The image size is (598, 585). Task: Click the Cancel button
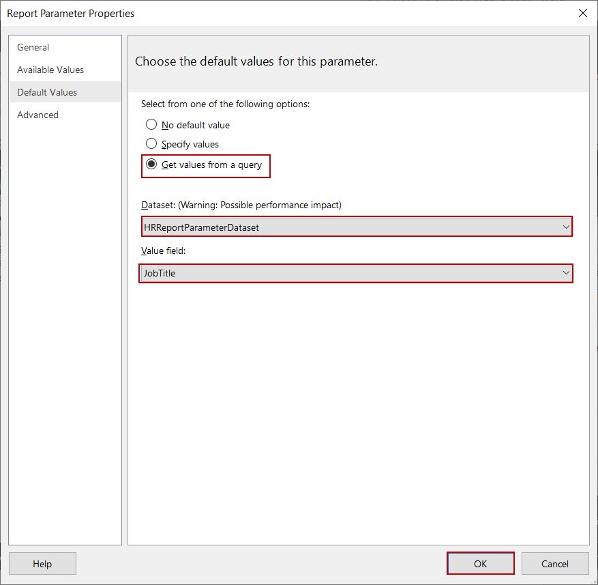pos(554,564)
